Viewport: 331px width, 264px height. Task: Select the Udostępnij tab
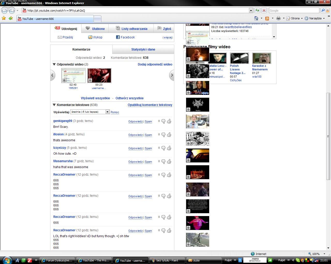(66, 29)
